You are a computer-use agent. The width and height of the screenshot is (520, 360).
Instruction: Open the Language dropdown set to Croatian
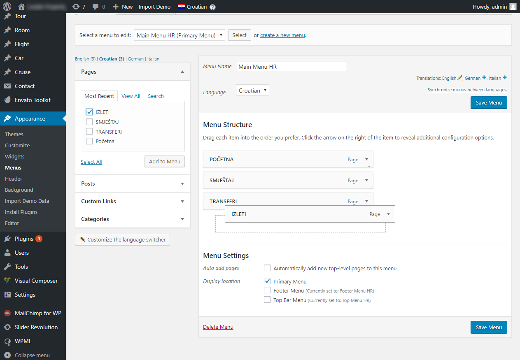pyautogui.click(x=252, y=91)
